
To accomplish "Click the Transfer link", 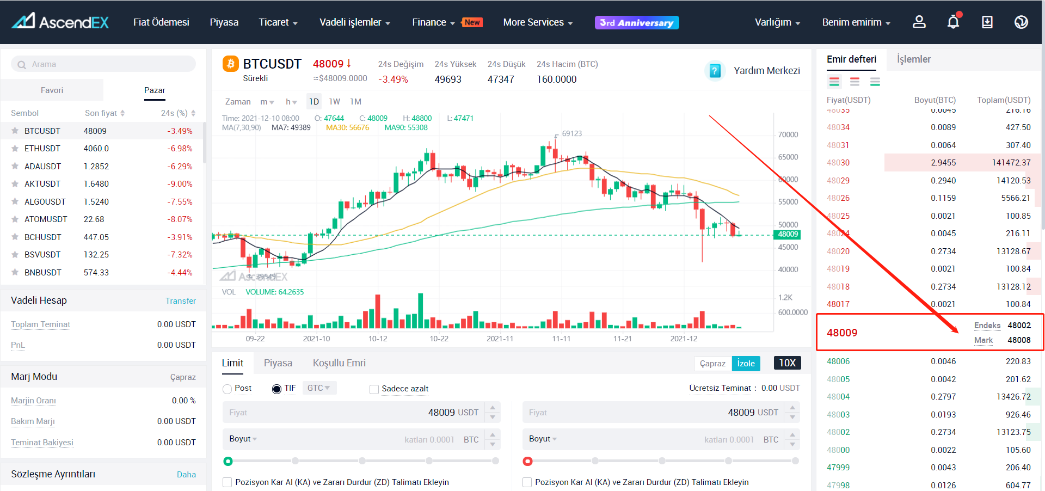I will point(181,301).
